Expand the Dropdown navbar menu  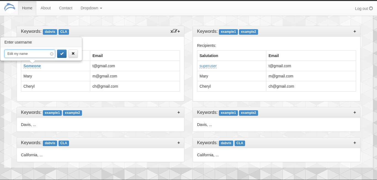click(91, 8)
